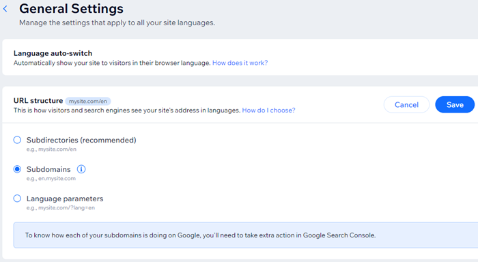The image size is (478, 262).
Task: Click the Subdirectories (recommended) label
Action: tap(81, 140)
